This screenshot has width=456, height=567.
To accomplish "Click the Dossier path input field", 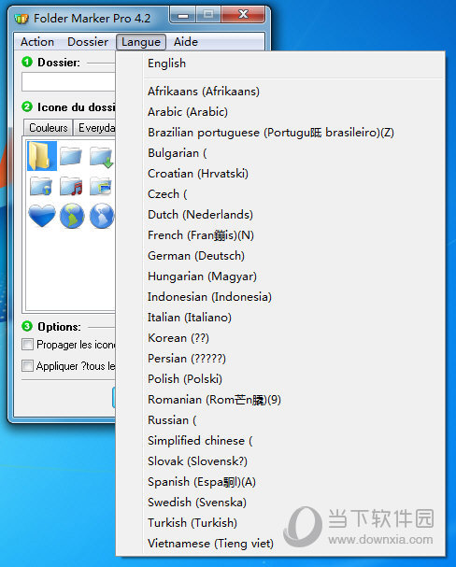I will coord(68,81).
